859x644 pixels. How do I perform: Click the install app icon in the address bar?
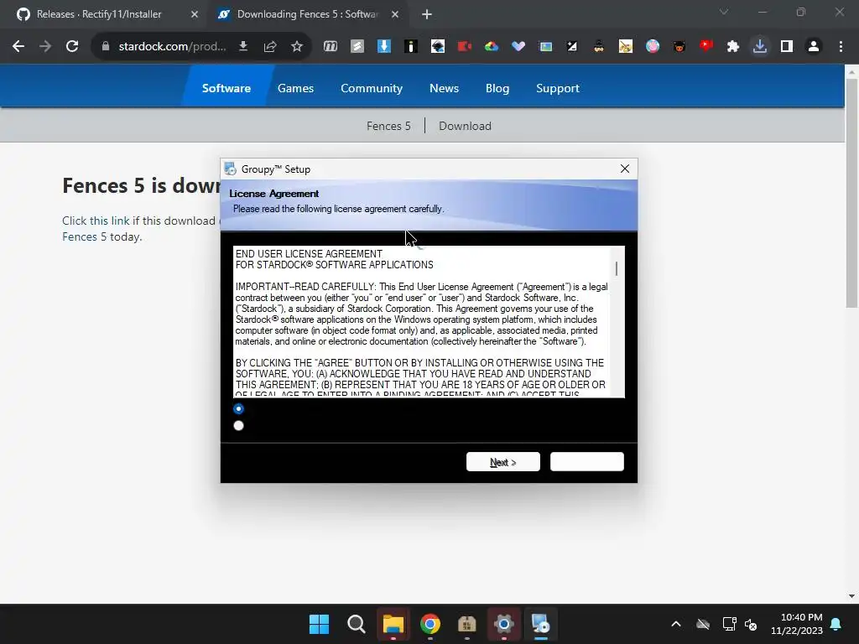coord(243,47)
